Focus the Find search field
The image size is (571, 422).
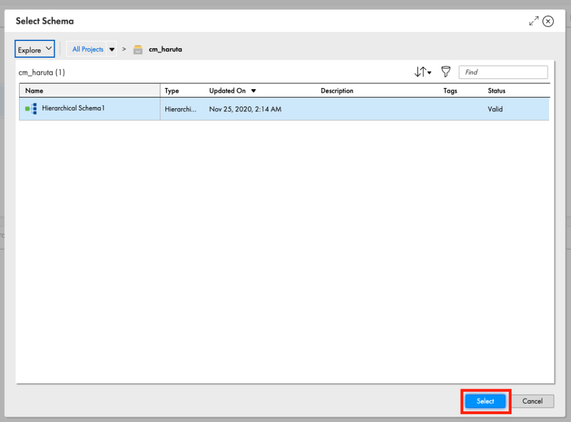pyautogui.click(x=503, y=72)
